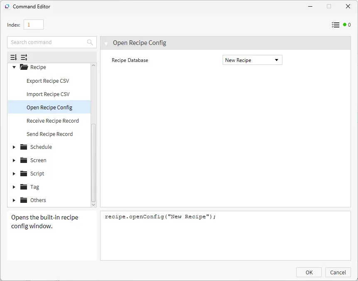Click the checklist icon at top right

pyautogui.click(x=336, y=25)
